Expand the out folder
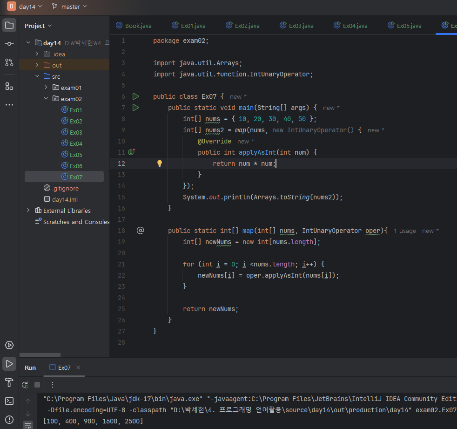The image size is (457, 429). click(37, 65)
